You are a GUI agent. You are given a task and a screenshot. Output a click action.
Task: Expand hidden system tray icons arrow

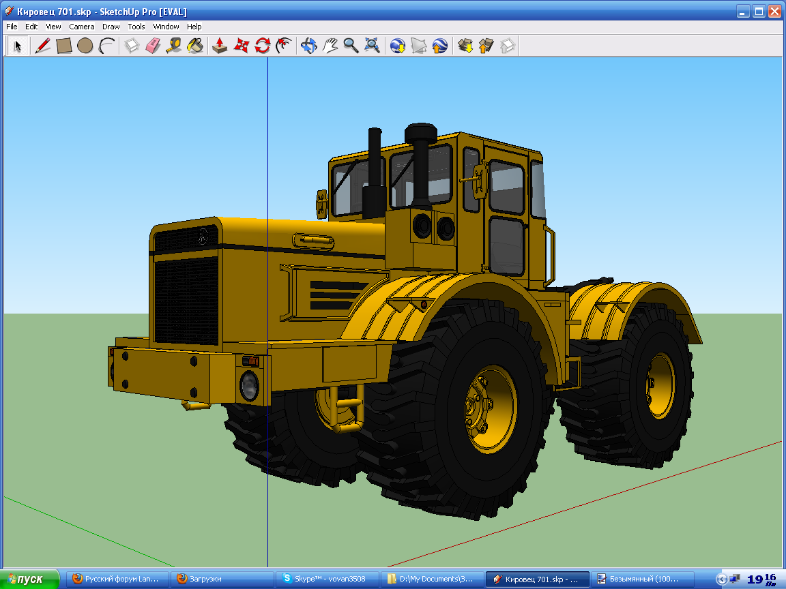pyautogui.click(x=722, y=579)
